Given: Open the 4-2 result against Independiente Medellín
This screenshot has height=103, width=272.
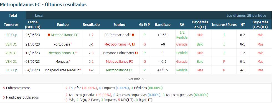Looking at the screenshot, I should (x=91, y=70).
